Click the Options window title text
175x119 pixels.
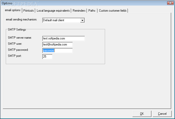click(x=7, y=3)
